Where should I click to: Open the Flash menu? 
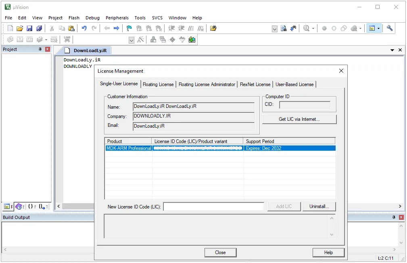(x=74, y=18)
